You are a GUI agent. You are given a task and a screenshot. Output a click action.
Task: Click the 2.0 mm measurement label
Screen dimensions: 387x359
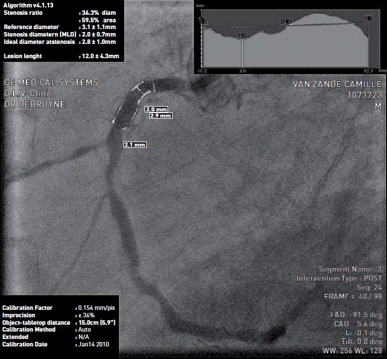click(x=156, y=108)
